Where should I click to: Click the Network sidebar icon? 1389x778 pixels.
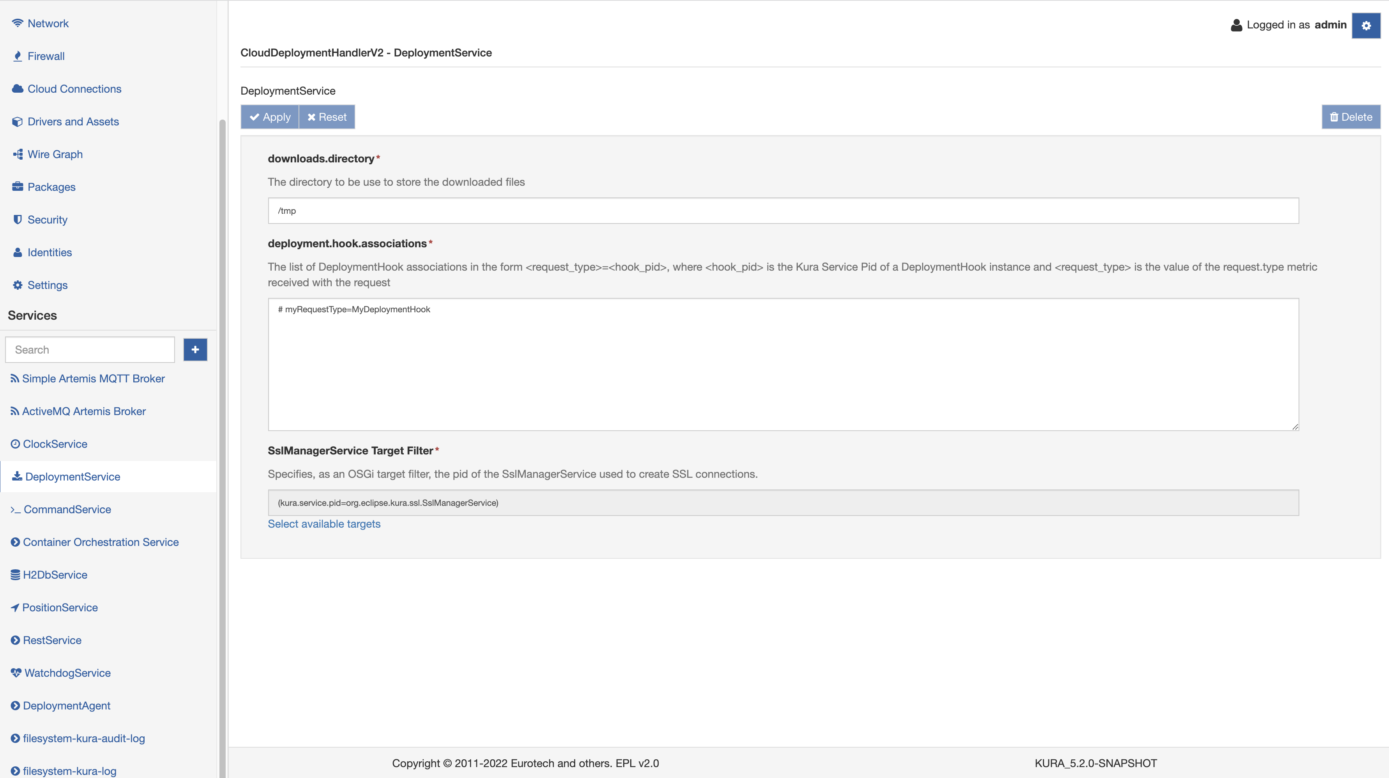16,23
